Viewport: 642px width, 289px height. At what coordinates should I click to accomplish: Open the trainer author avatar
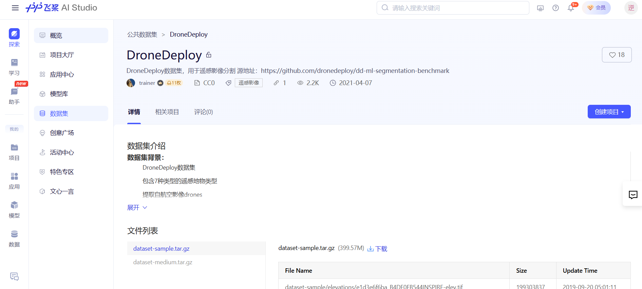click(131, 83)
